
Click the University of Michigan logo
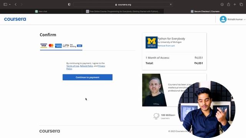(x=151, y=43)
